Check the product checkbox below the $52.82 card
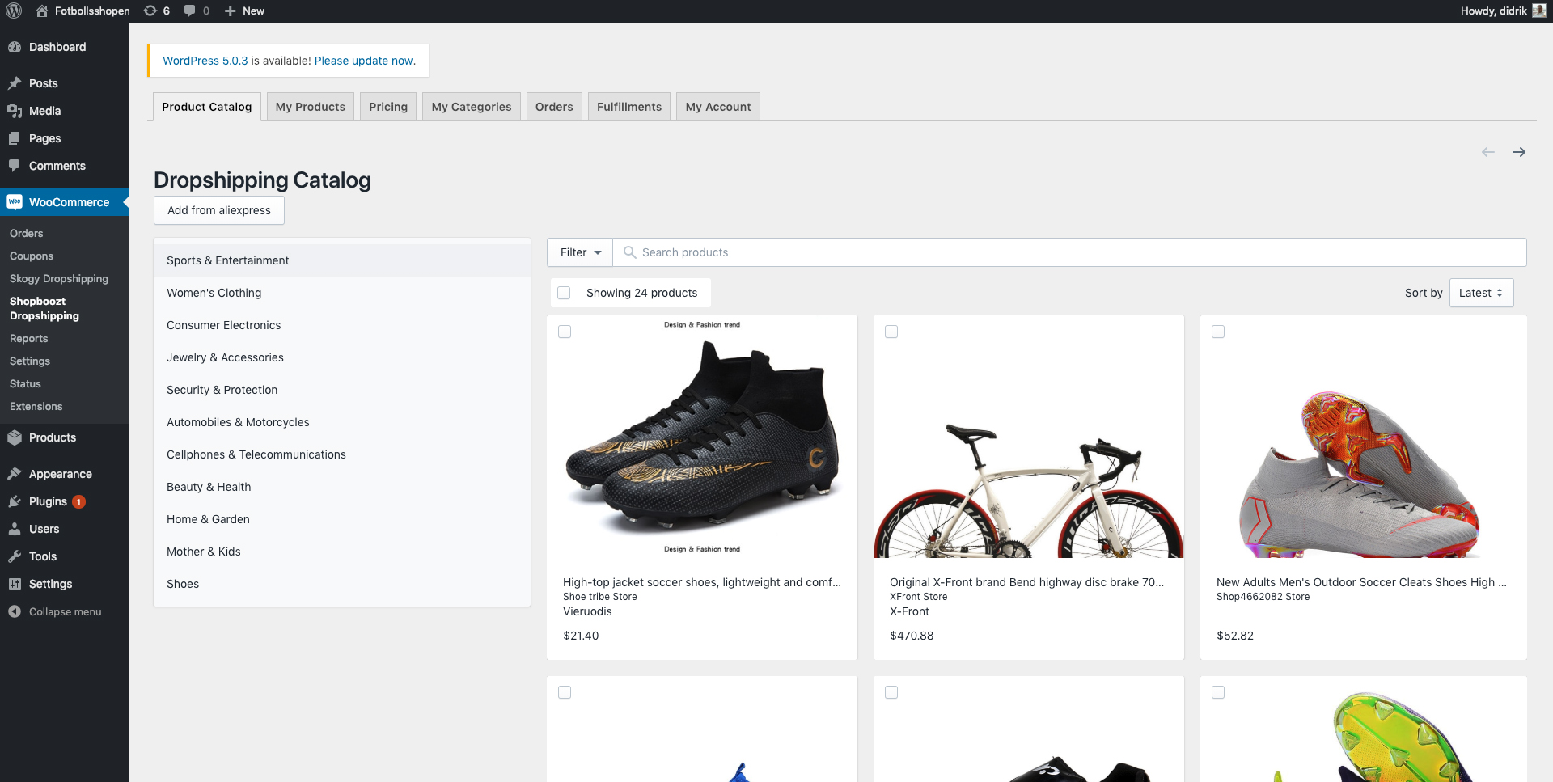Viewport: 1553px width, 782px height. point(1218,692)
